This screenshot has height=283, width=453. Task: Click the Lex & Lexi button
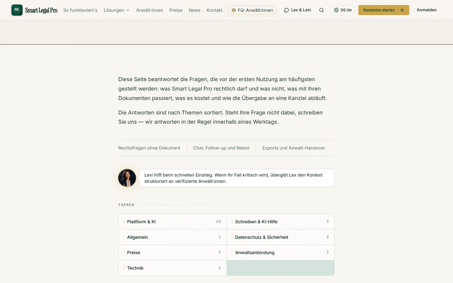point(297,10)
